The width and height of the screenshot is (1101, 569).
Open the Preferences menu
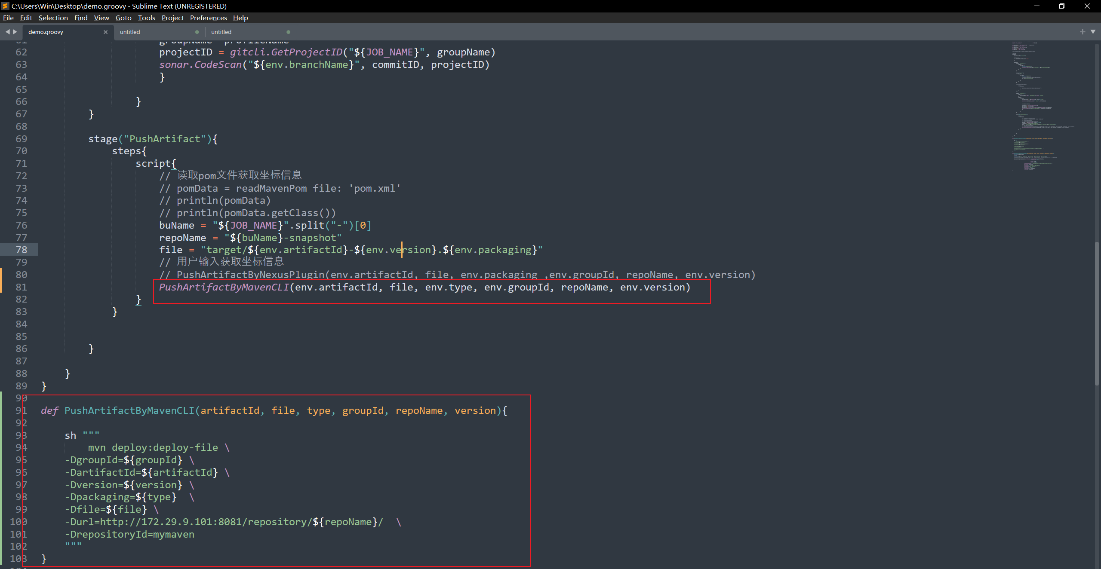[208, 18]
